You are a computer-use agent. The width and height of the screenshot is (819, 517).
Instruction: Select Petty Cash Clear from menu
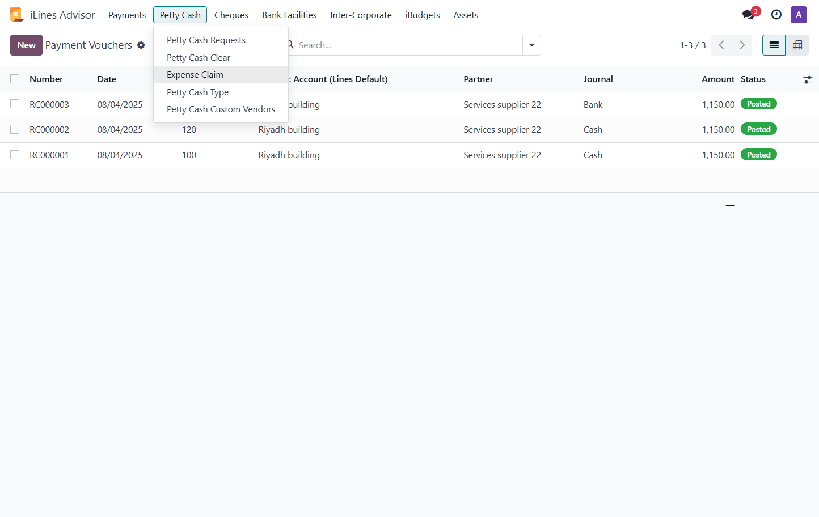pos(221,57)
